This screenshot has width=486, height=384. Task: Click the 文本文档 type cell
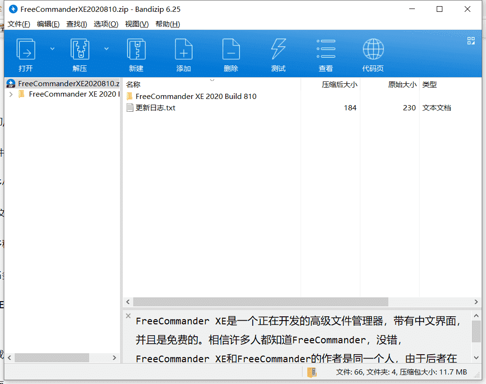pyautogui.click(x=436, y=107)
